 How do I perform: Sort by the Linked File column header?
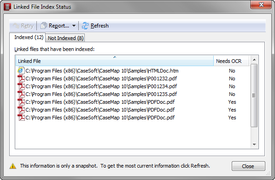pyautogui.click(x=115, y=61)
